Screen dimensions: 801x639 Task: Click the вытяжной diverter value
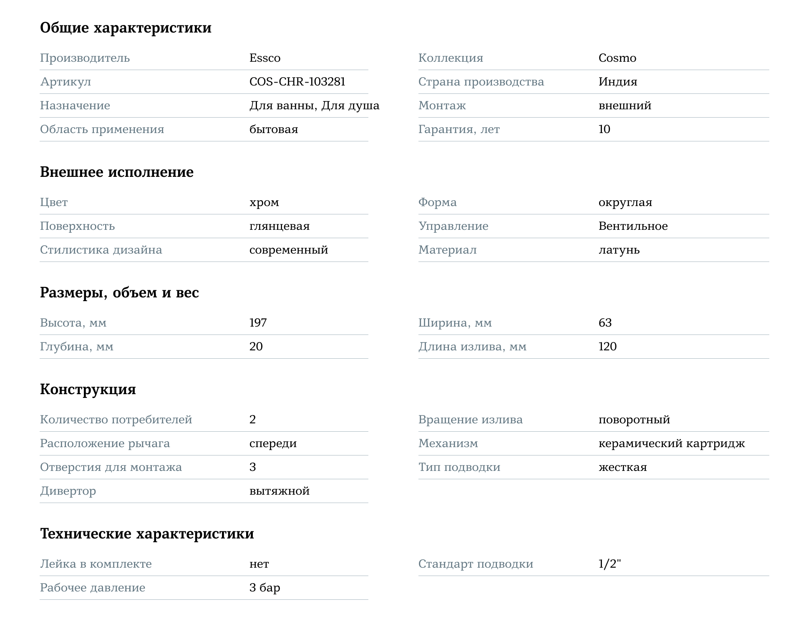280,491
